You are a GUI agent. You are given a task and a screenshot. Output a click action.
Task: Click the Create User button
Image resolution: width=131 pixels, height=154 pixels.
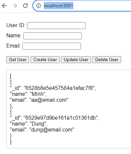[45, 60]
